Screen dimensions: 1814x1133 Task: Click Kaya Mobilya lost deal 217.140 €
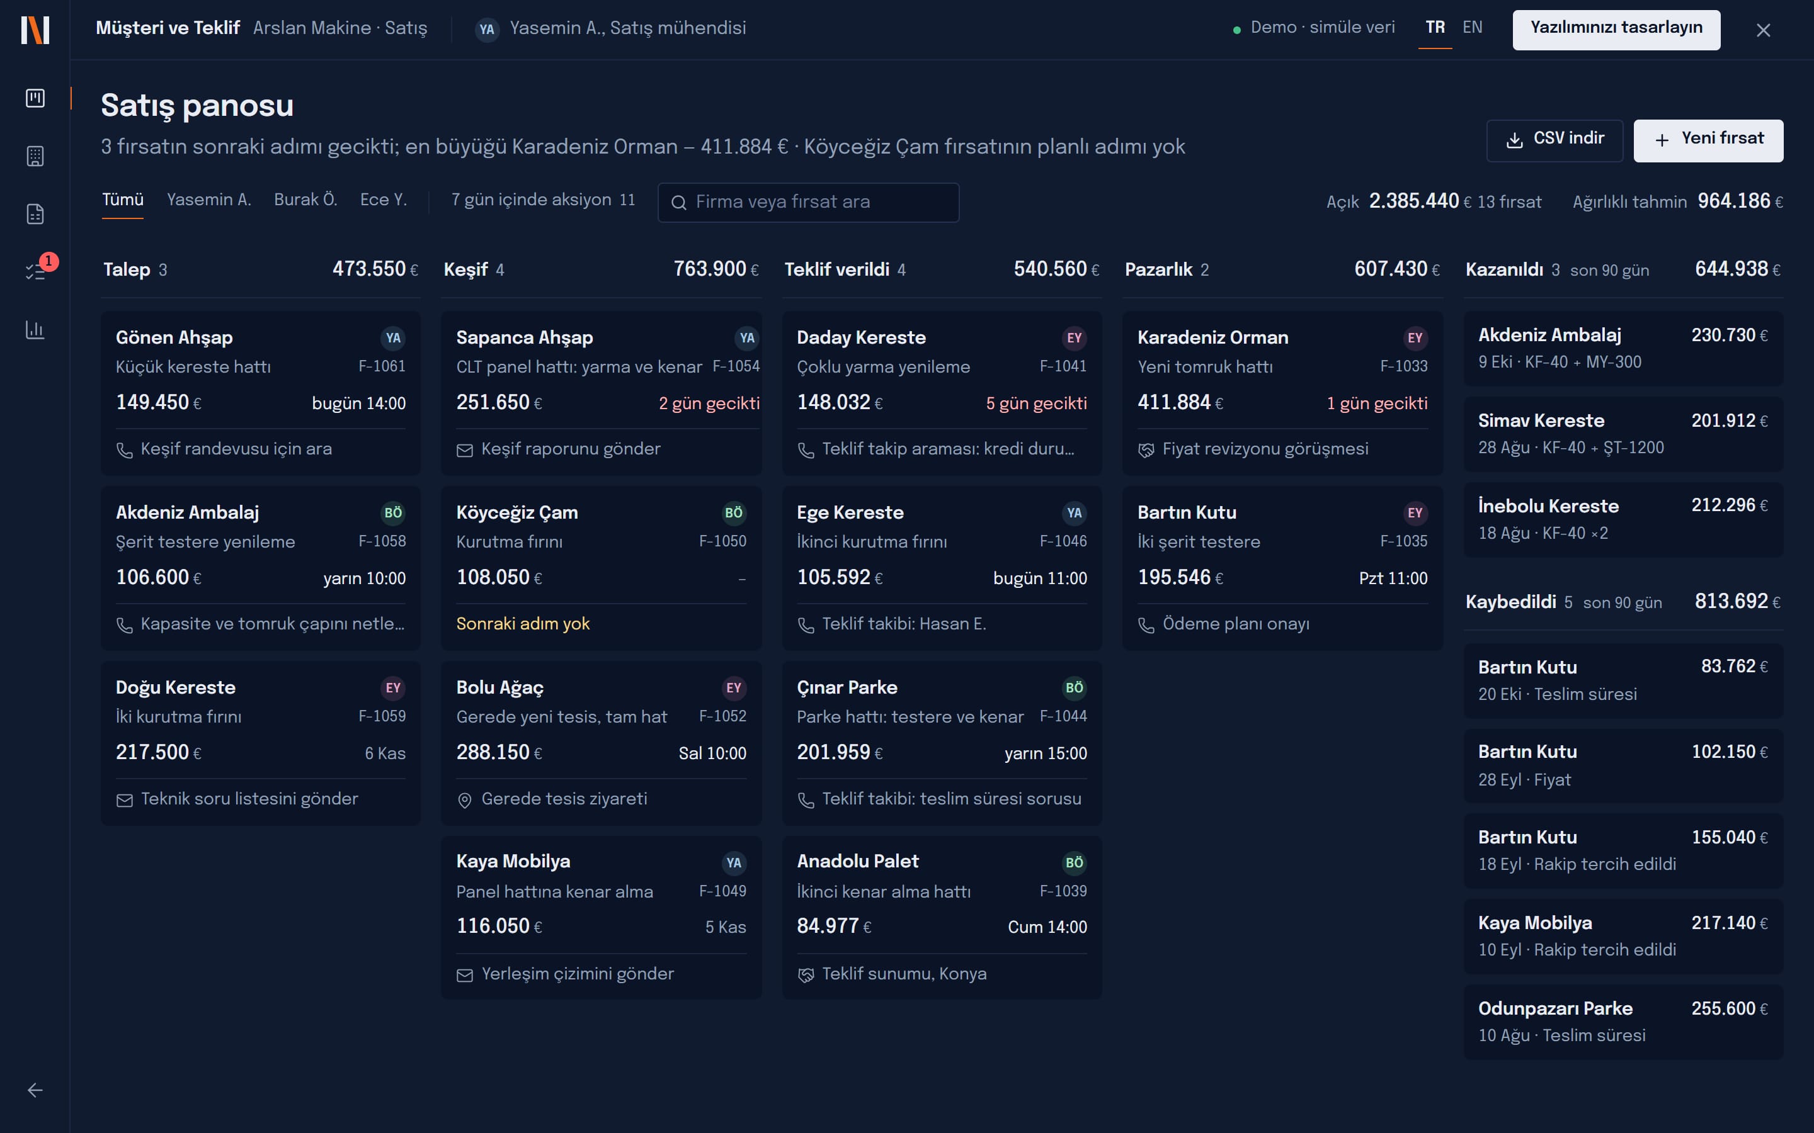(1623, 936)
